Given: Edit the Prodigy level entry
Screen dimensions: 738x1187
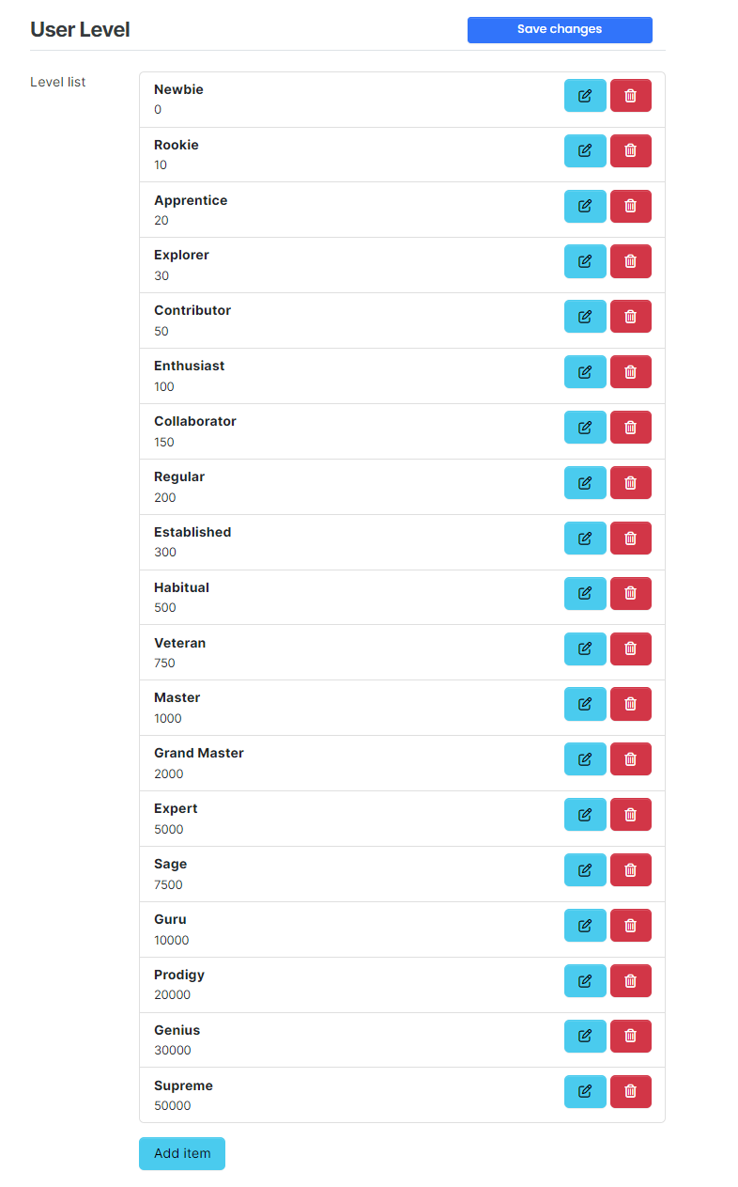Looking at the screenshot, I should tap(585, 981).
